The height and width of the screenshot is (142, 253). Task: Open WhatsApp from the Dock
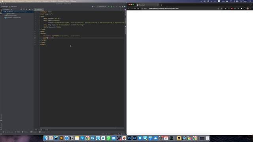(x=108, y=138)
